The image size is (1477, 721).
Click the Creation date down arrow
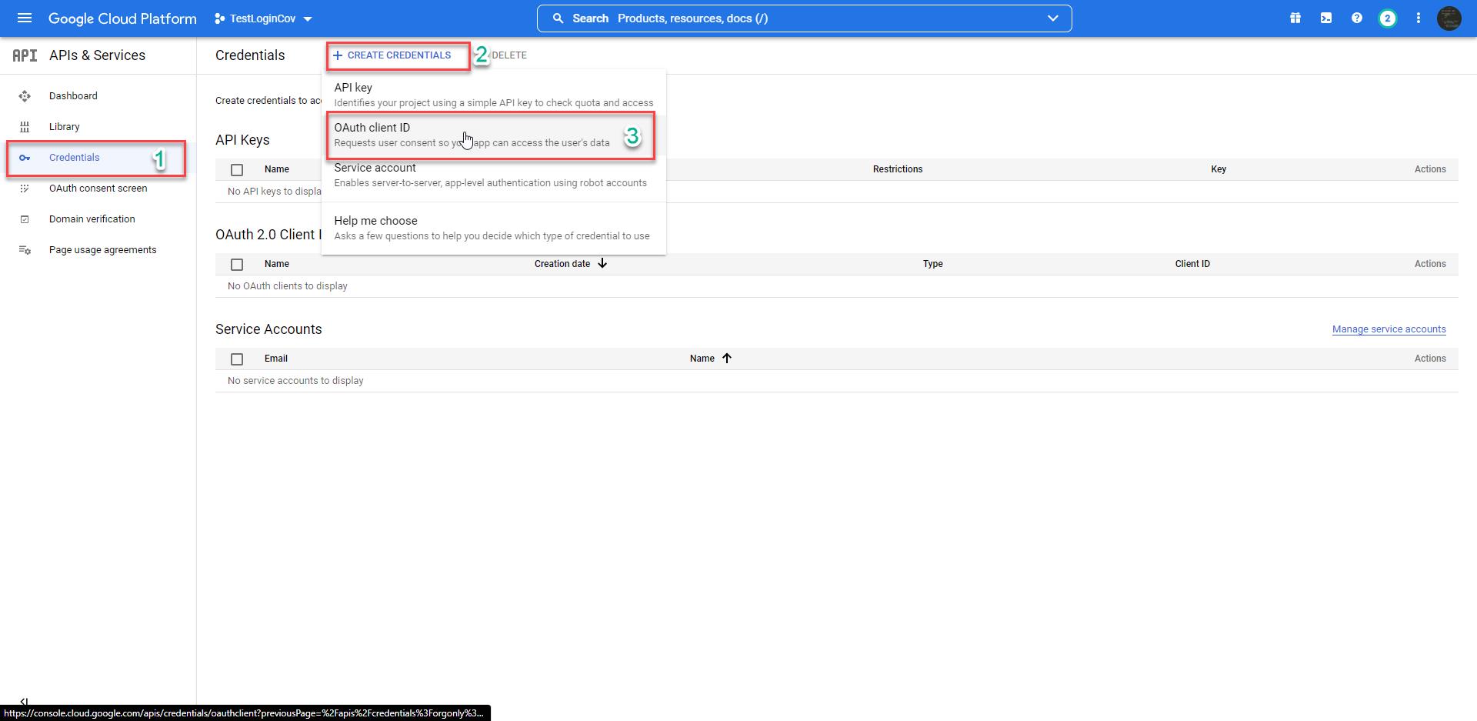(x=602, y=263)
